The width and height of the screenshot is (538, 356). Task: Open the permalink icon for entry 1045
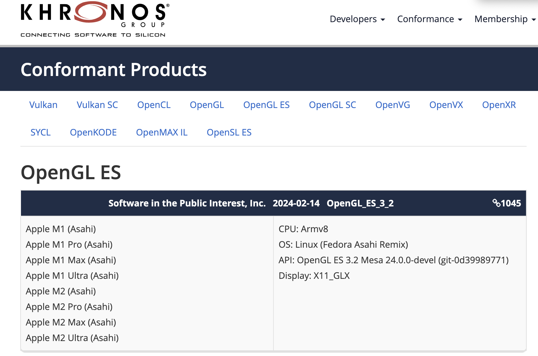coord(496,203)
